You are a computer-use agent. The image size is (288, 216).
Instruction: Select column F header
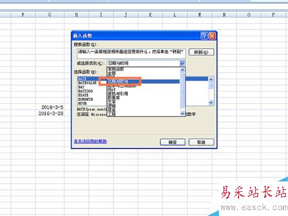(x=23, y=14)
